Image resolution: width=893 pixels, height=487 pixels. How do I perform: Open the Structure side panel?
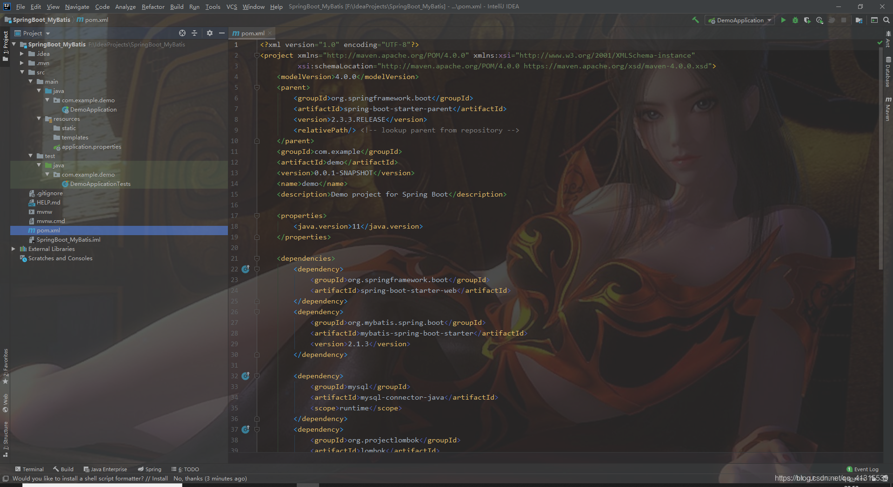pos(6,439)
